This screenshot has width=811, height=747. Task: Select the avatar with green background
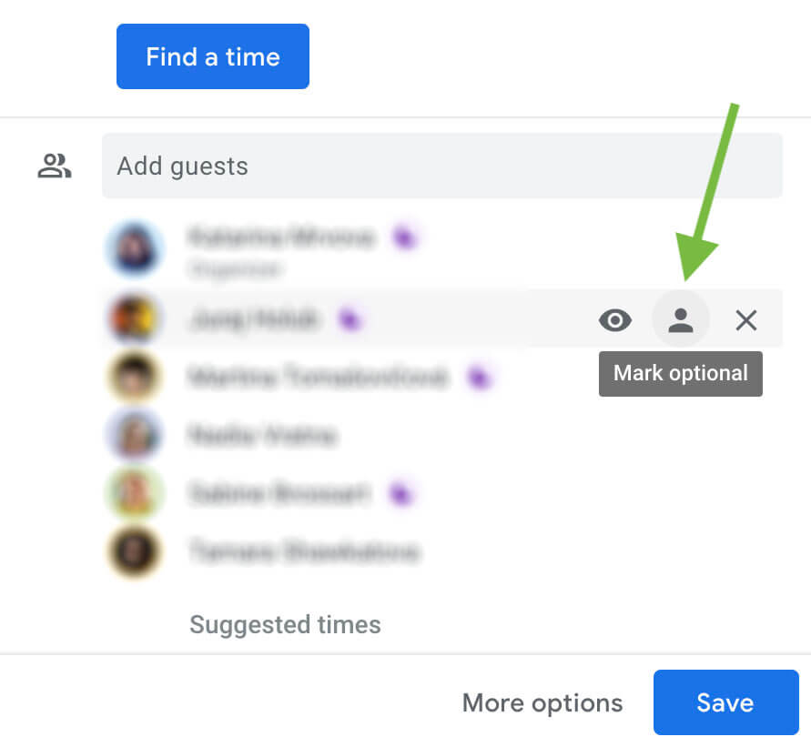pos(135,493)
